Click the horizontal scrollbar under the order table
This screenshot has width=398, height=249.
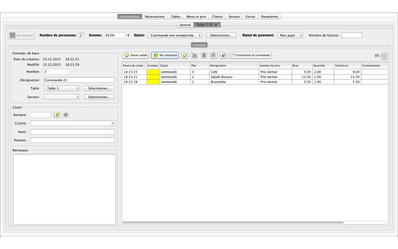pos(233,223)
